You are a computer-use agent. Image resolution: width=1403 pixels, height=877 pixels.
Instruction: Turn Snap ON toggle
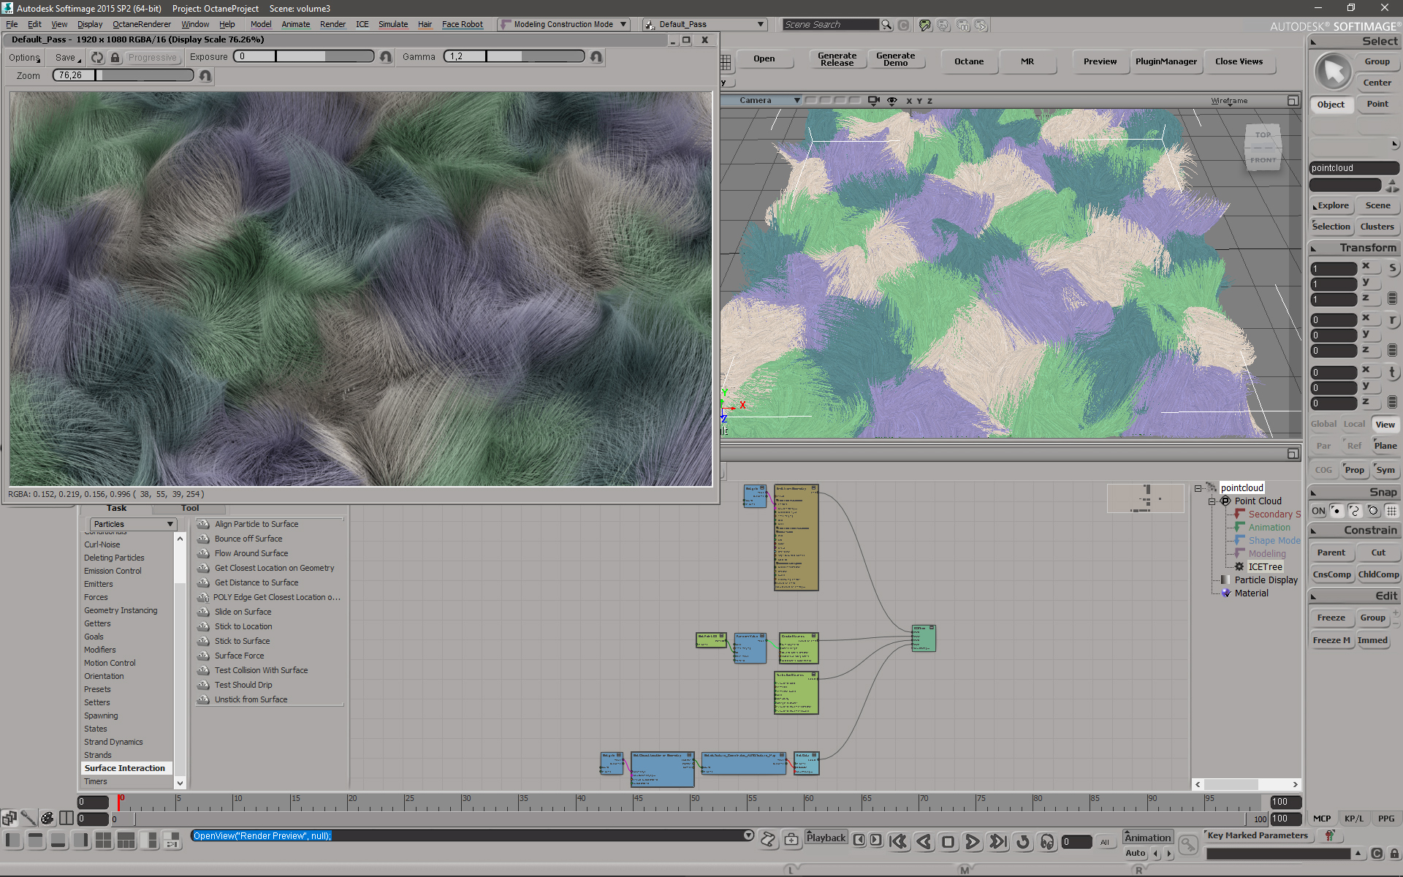click(1318, 511)
